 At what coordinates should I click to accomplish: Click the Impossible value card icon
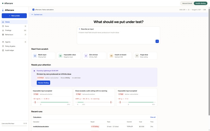(x=60, y=56)
